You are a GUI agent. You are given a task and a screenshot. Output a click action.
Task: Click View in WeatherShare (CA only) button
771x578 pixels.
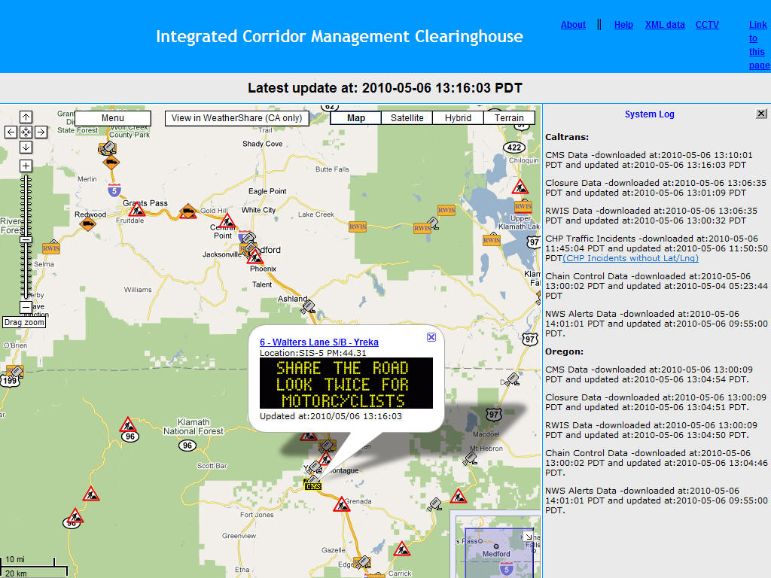pos(236,118)
